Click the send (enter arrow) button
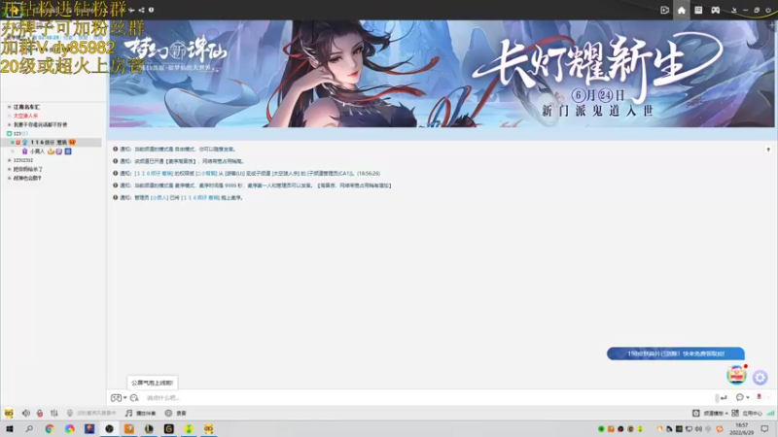The height and width of the screenshot is (437, 778). [x=723, y=398]
